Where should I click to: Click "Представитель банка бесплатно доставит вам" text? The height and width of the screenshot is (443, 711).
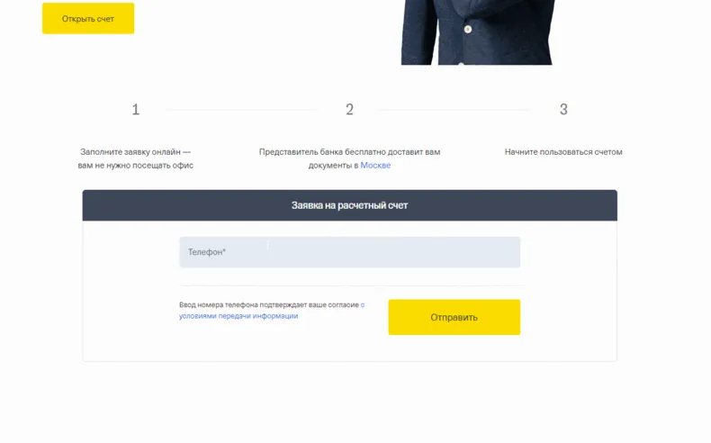tap(349, 152)
